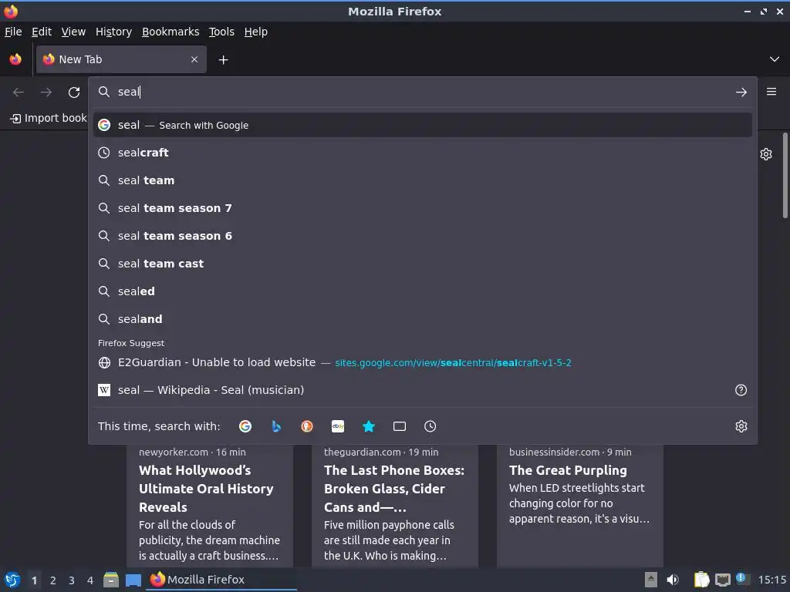Click help icon on Wikipedia suggestion
This screenshot has width=790, height=592.
[741, 390]
